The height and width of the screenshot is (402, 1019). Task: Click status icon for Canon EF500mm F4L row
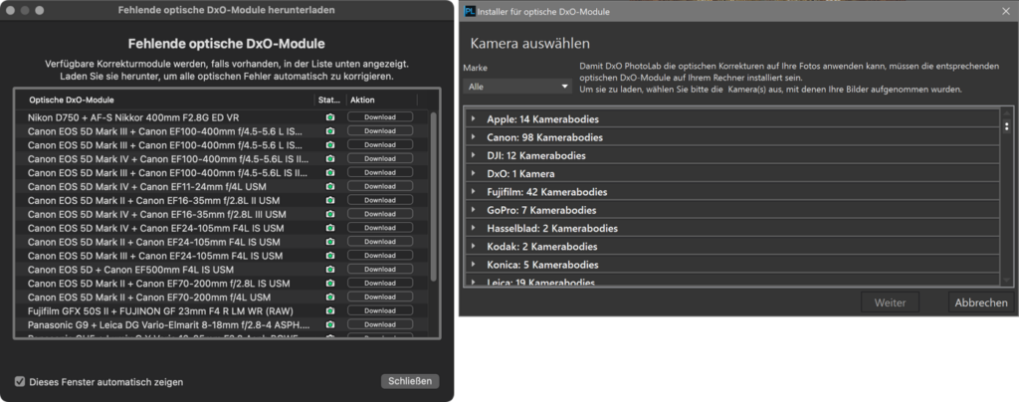coord(330,270)
